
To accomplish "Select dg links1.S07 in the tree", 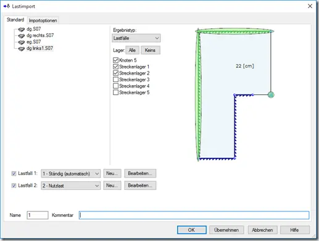I will 39,48.
